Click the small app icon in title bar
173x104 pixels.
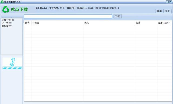(x=2, y=2)
